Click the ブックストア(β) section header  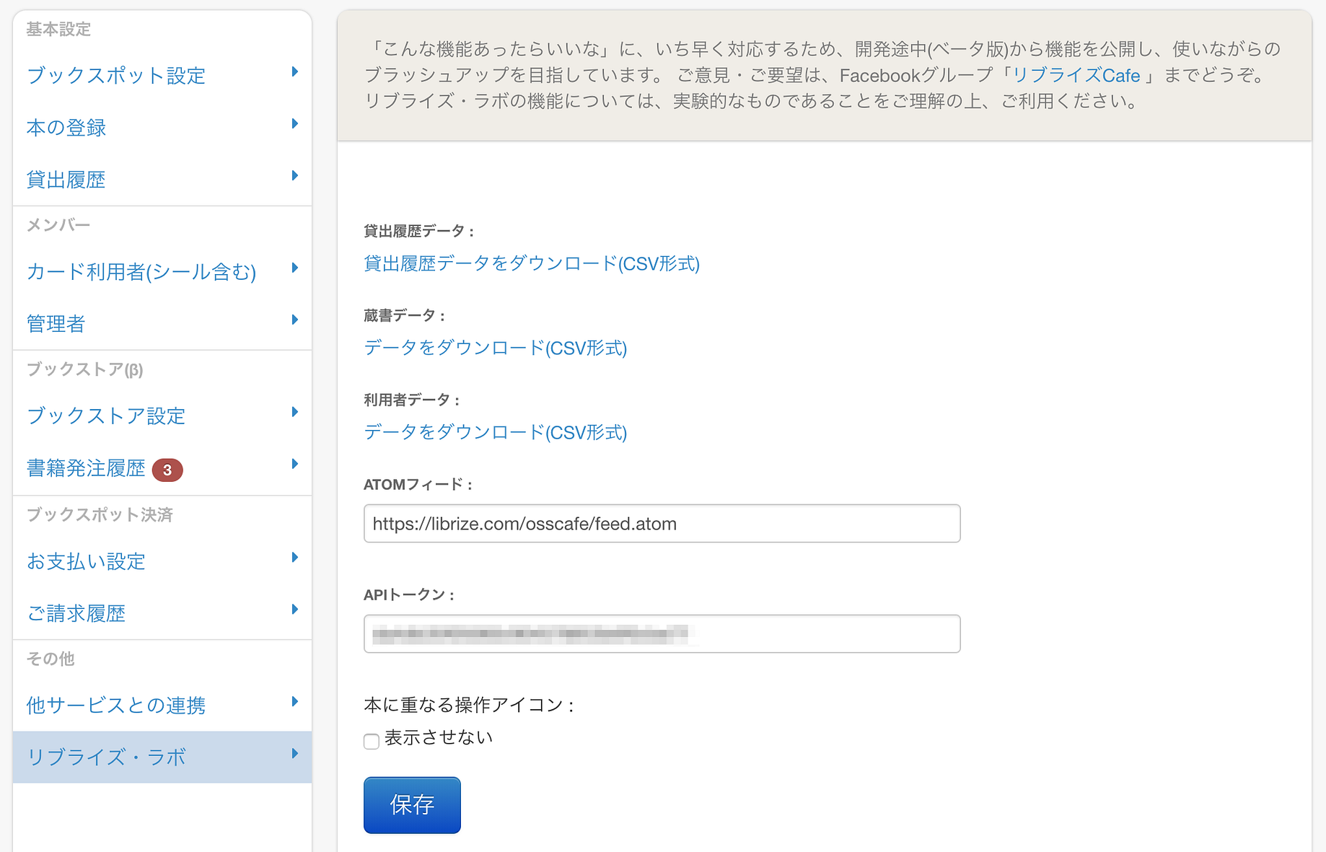click(x=84, y=369)
